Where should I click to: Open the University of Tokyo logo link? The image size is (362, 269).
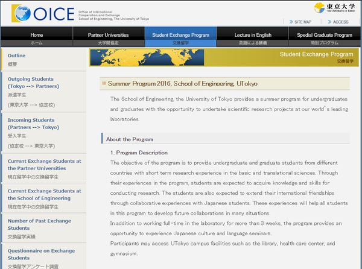[x=334, y=8]
